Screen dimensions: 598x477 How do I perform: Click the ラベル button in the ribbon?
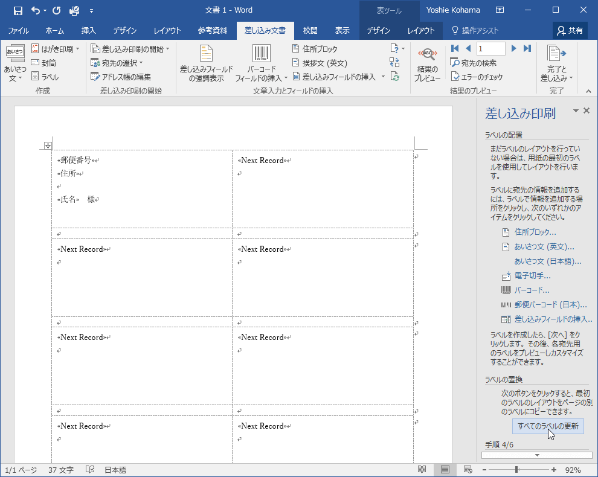(45, 77)
